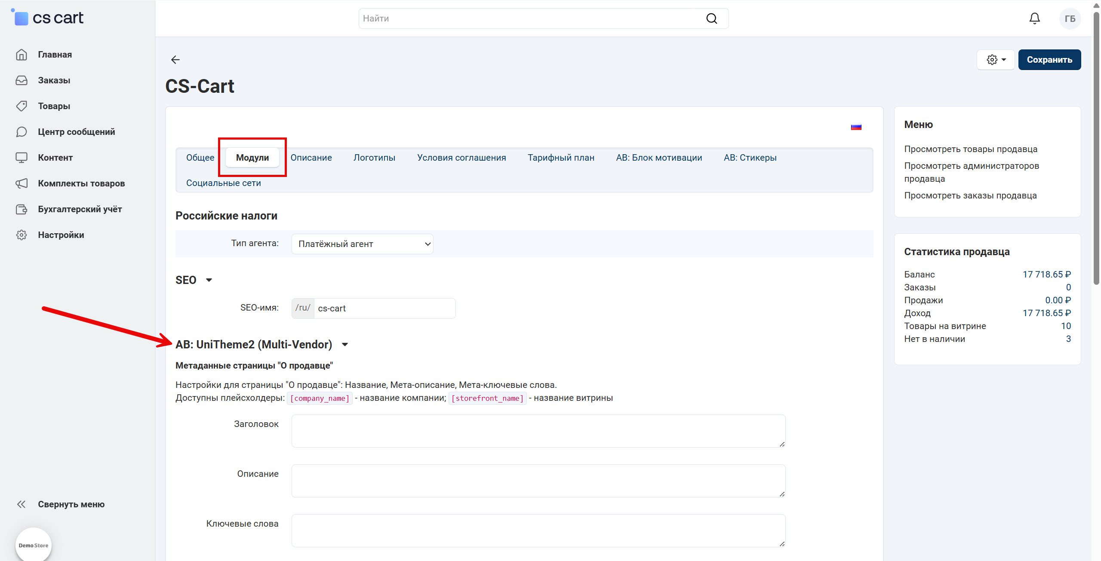Open the AB: Блок мотивации tab
The height and width of the screenshot is (561, 1101).
pos(659,158)
